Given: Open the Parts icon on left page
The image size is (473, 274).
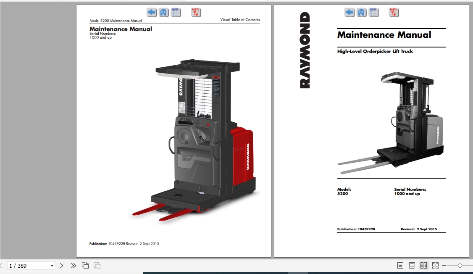Looking at the screenshot, I should coord(196,12).
